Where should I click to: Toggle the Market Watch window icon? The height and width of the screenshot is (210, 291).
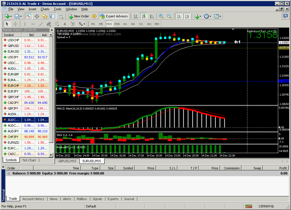28,16
